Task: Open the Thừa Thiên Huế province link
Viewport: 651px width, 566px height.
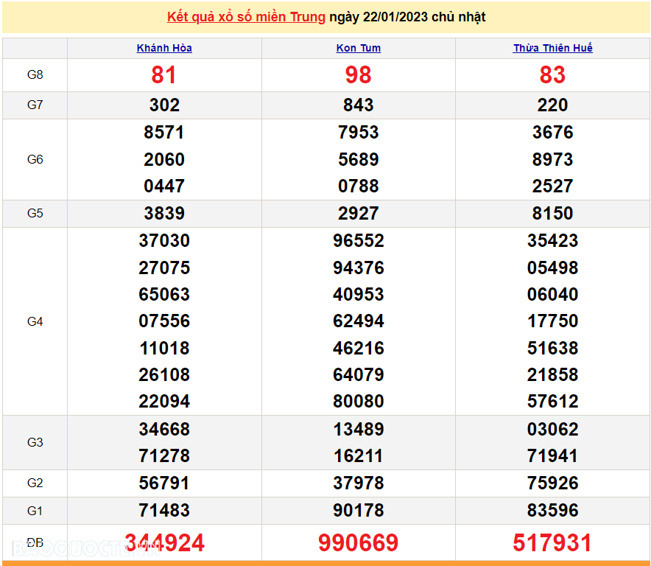Action: pos(552,48)
